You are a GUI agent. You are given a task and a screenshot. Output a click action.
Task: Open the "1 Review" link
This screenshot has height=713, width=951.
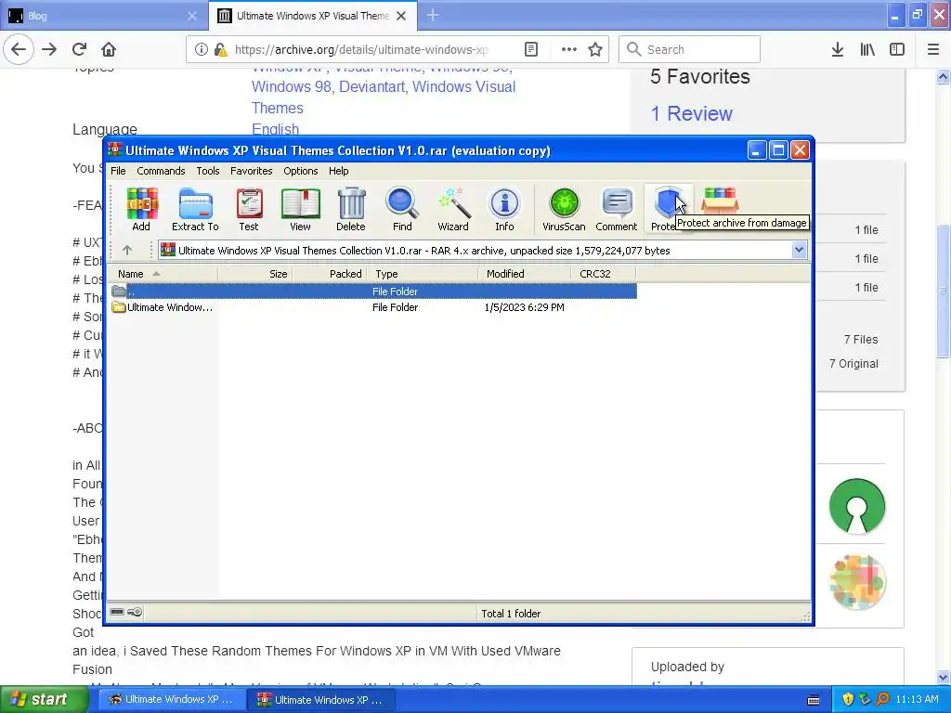click(691, 113)
